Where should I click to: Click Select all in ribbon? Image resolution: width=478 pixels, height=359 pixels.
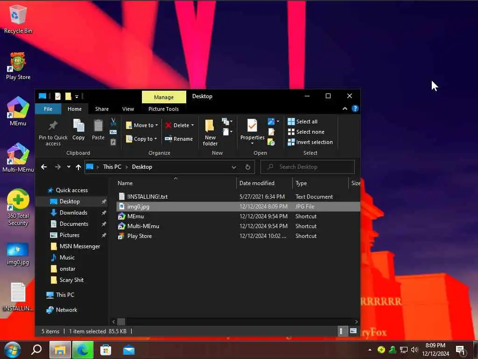(x=302, y=122)
